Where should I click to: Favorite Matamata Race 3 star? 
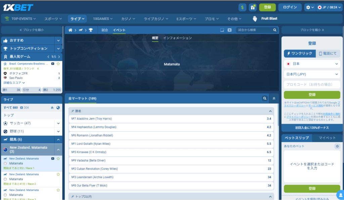click(58, 190)
